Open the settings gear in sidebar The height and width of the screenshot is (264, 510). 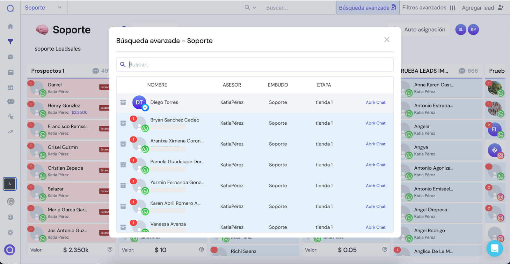[x=10, y=232]
